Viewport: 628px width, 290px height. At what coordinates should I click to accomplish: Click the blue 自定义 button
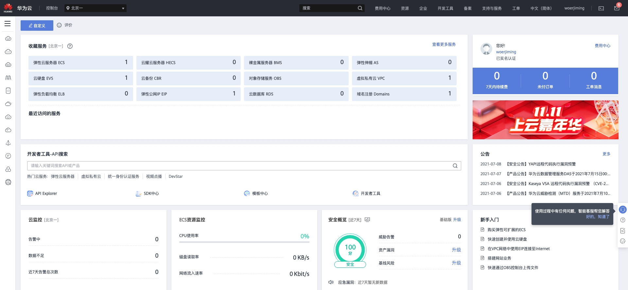[37, 26]
